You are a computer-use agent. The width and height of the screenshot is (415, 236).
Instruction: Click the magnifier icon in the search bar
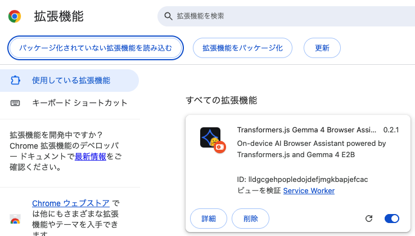click(x=168, y=16)
